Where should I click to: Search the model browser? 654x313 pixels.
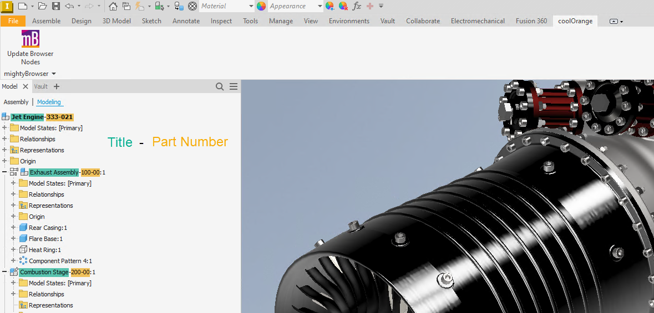point(220,86)
